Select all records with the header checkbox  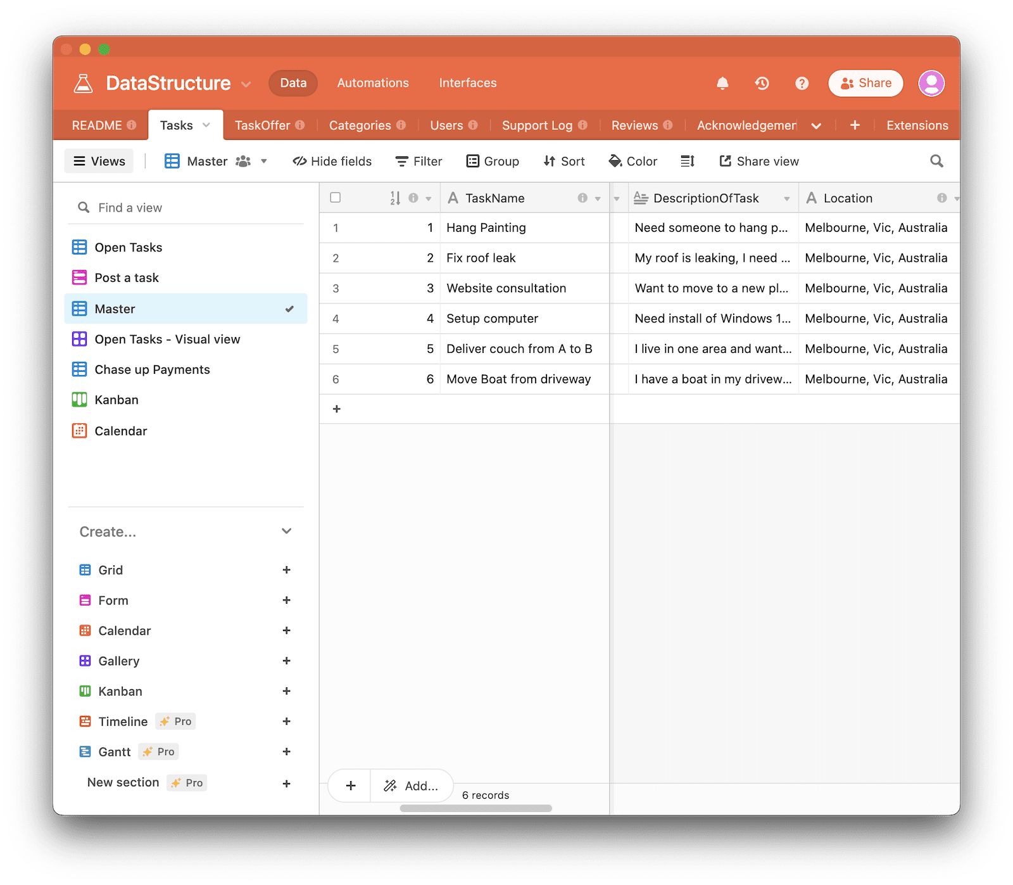(x=336, y=197)
